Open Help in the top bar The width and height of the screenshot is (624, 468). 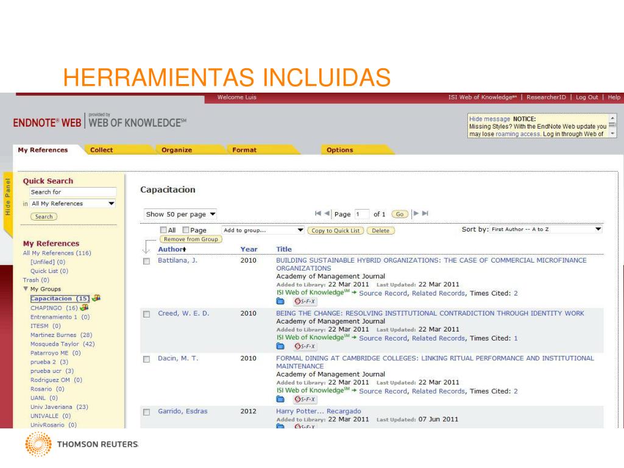[614, 97]
